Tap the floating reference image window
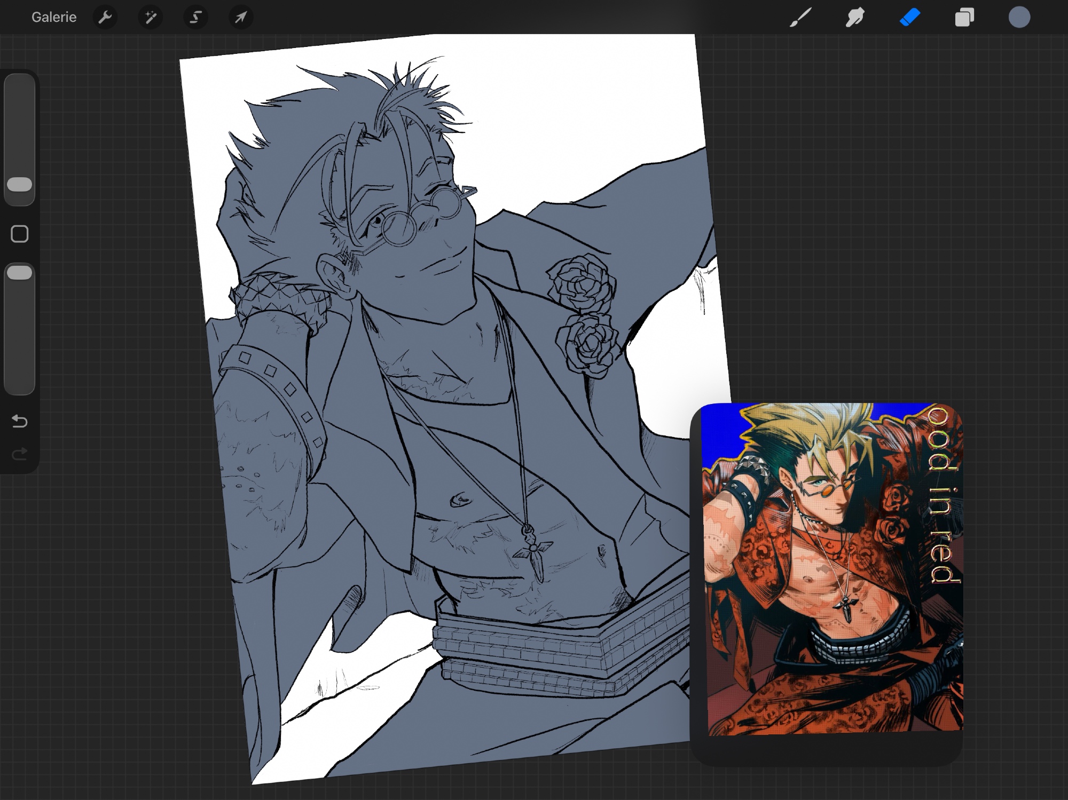This screenshot has height=800, width=1068. point(833,568)
